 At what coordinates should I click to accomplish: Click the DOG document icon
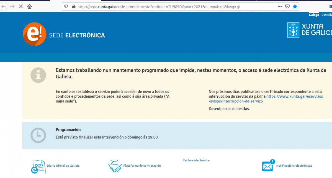click(x=38, y=167)
